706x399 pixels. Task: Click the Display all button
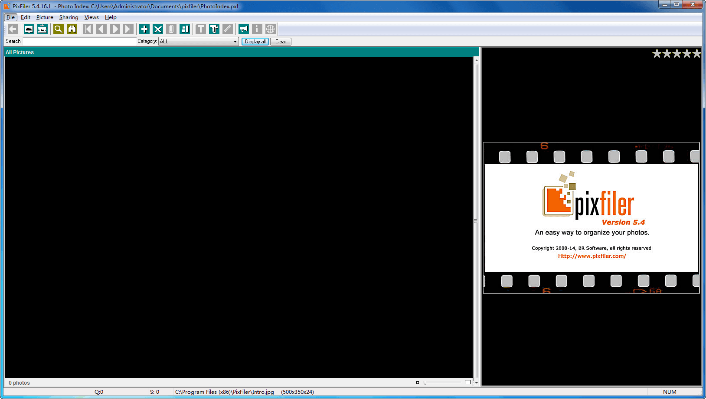255,42
